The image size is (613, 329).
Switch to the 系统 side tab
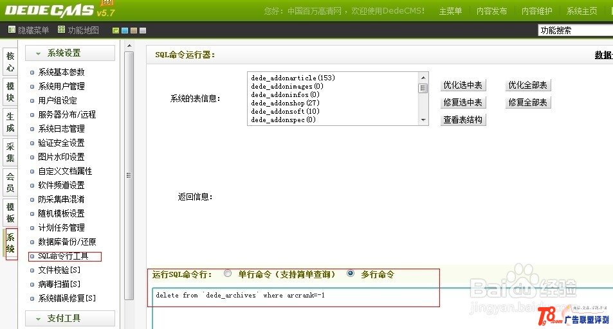[x=10, y=243]
